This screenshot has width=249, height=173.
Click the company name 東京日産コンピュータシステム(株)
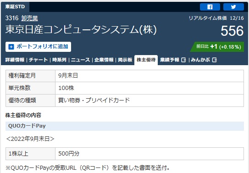pos(81,30)
